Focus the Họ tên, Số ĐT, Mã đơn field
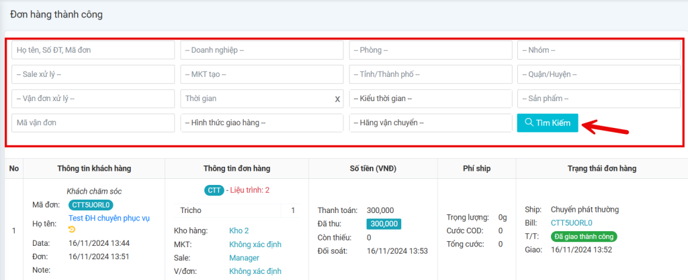This screenshot has width=688, height=280. 93,50
